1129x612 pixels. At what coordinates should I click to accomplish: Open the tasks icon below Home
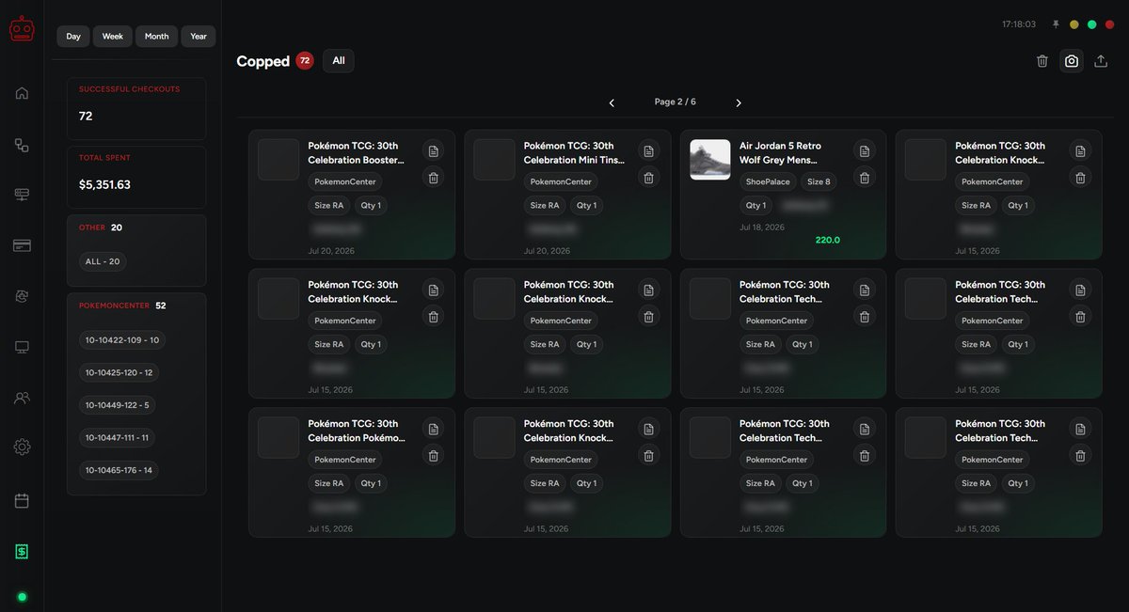coord(22,145)
